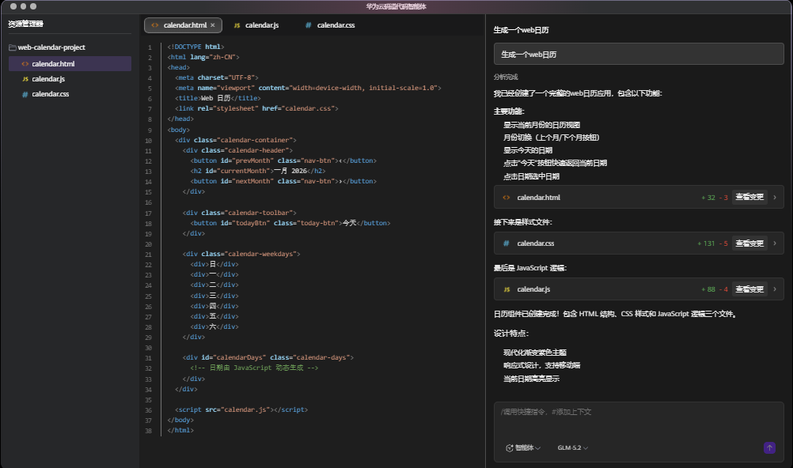Screen dimensions: 793x468
Task: Open the 智能体 mode dropdown
Action: (x=523, y=447)
